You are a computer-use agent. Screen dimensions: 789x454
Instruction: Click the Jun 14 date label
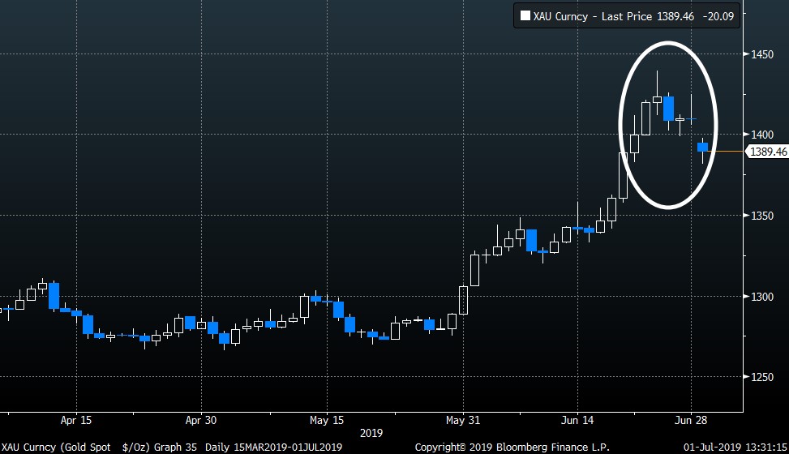pos(577,420)
